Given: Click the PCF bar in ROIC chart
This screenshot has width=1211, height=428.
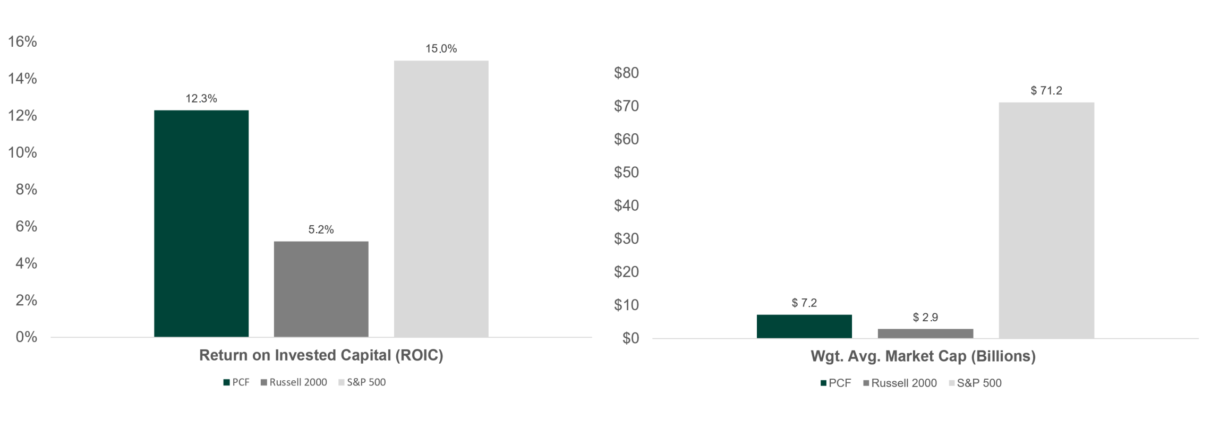Looking at the screenshot, I should click(x=201, y=224).
